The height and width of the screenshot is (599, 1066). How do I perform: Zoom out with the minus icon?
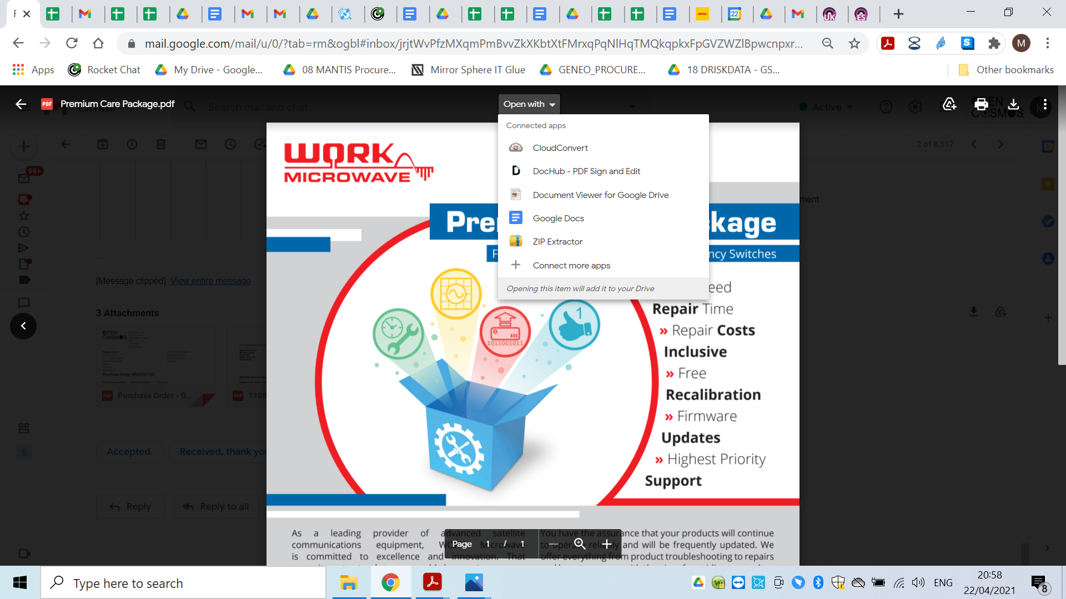[554, 544]
